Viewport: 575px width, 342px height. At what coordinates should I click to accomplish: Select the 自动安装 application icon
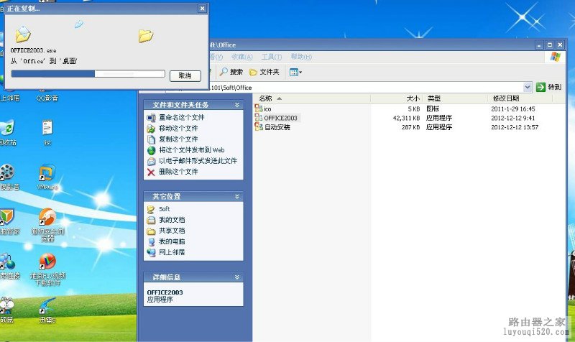pos(259,127)
